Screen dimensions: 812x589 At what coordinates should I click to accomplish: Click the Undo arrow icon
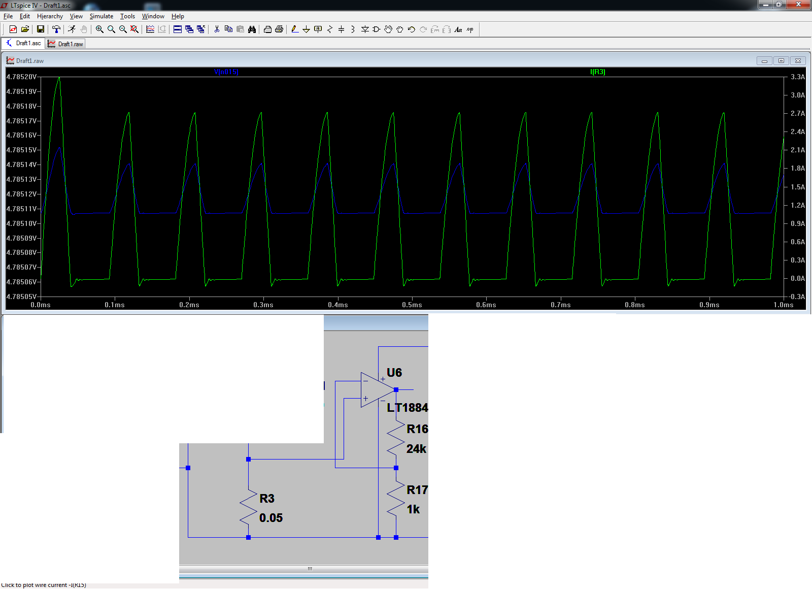point(412,29)
